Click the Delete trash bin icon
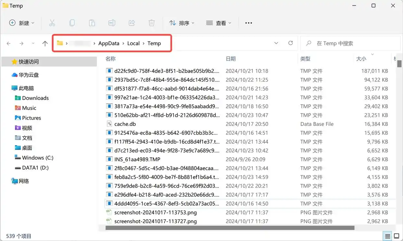This screenshot has width=403, height=241. [x=152, y=23]
